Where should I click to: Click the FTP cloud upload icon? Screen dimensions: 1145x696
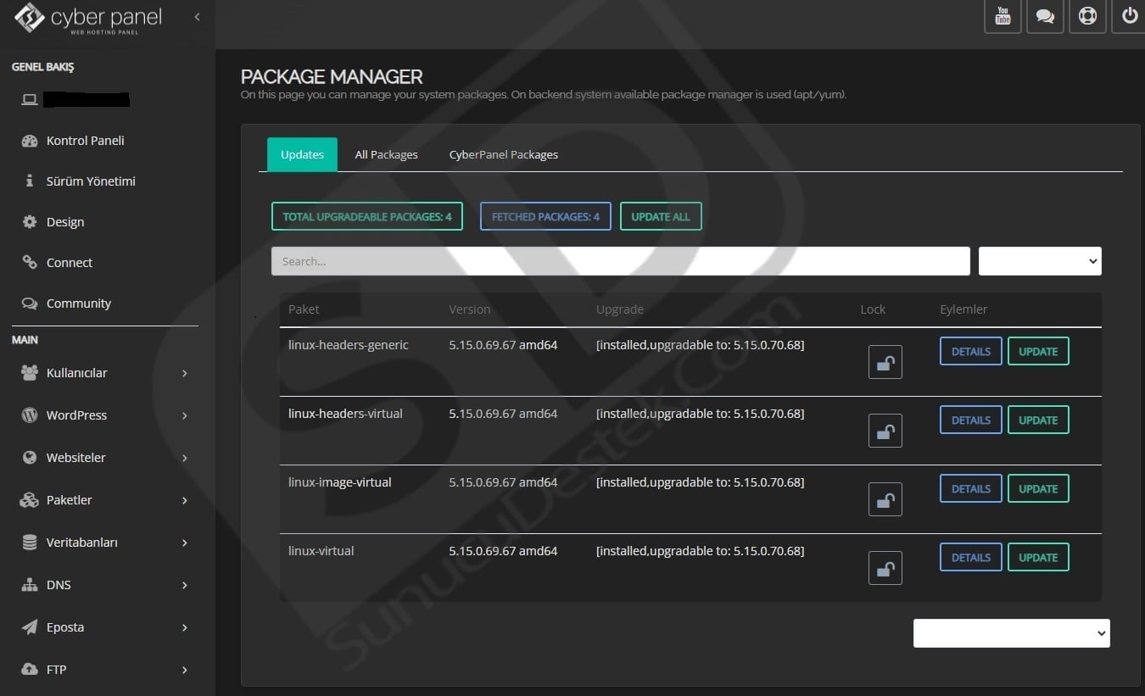point(30,670)
